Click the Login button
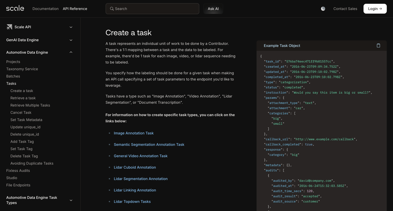Image resolution: width=393 pixels, height=211 pixels. pyautogui.click(x=375, y=9)
